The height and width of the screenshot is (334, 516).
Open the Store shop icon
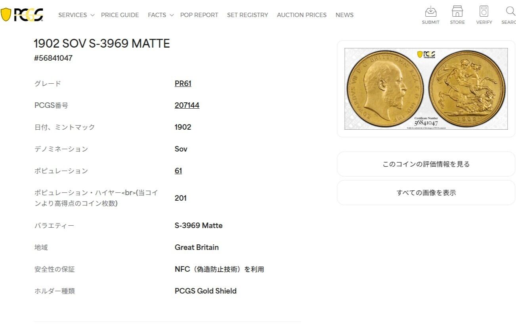click(457, 11)
